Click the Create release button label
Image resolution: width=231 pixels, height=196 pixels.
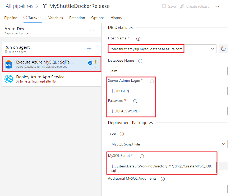pyautogui.click(x=198, y=6)
